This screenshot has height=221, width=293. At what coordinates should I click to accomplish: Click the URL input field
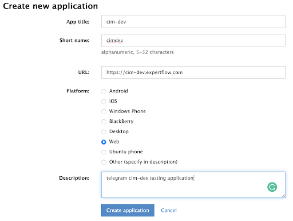point(193,72)
